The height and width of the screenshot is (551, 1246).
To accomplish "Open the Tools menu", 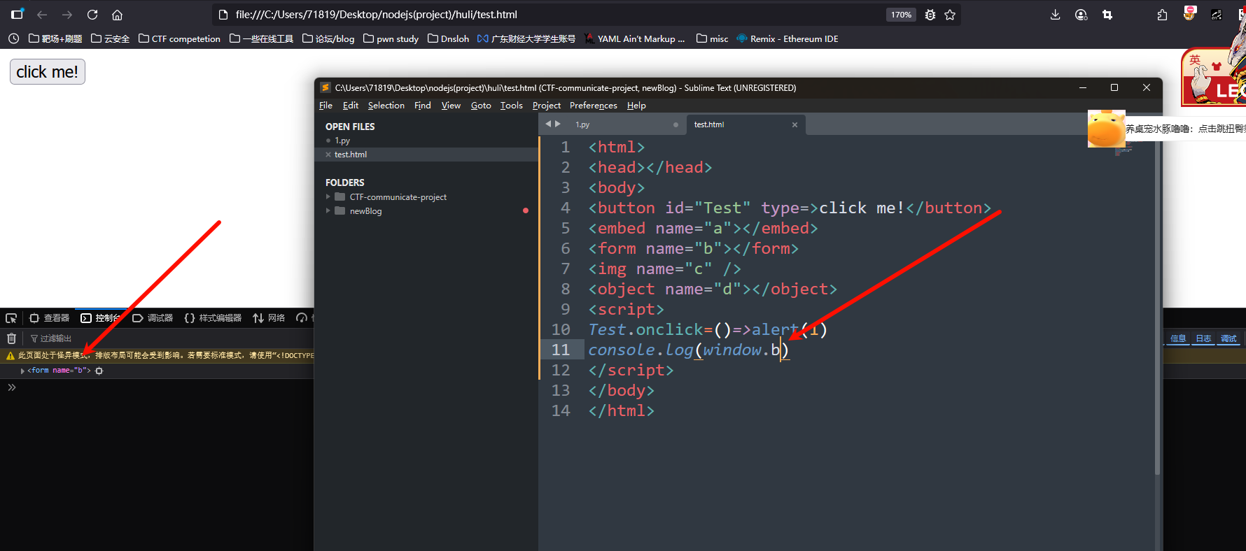I will coord(512,106).
